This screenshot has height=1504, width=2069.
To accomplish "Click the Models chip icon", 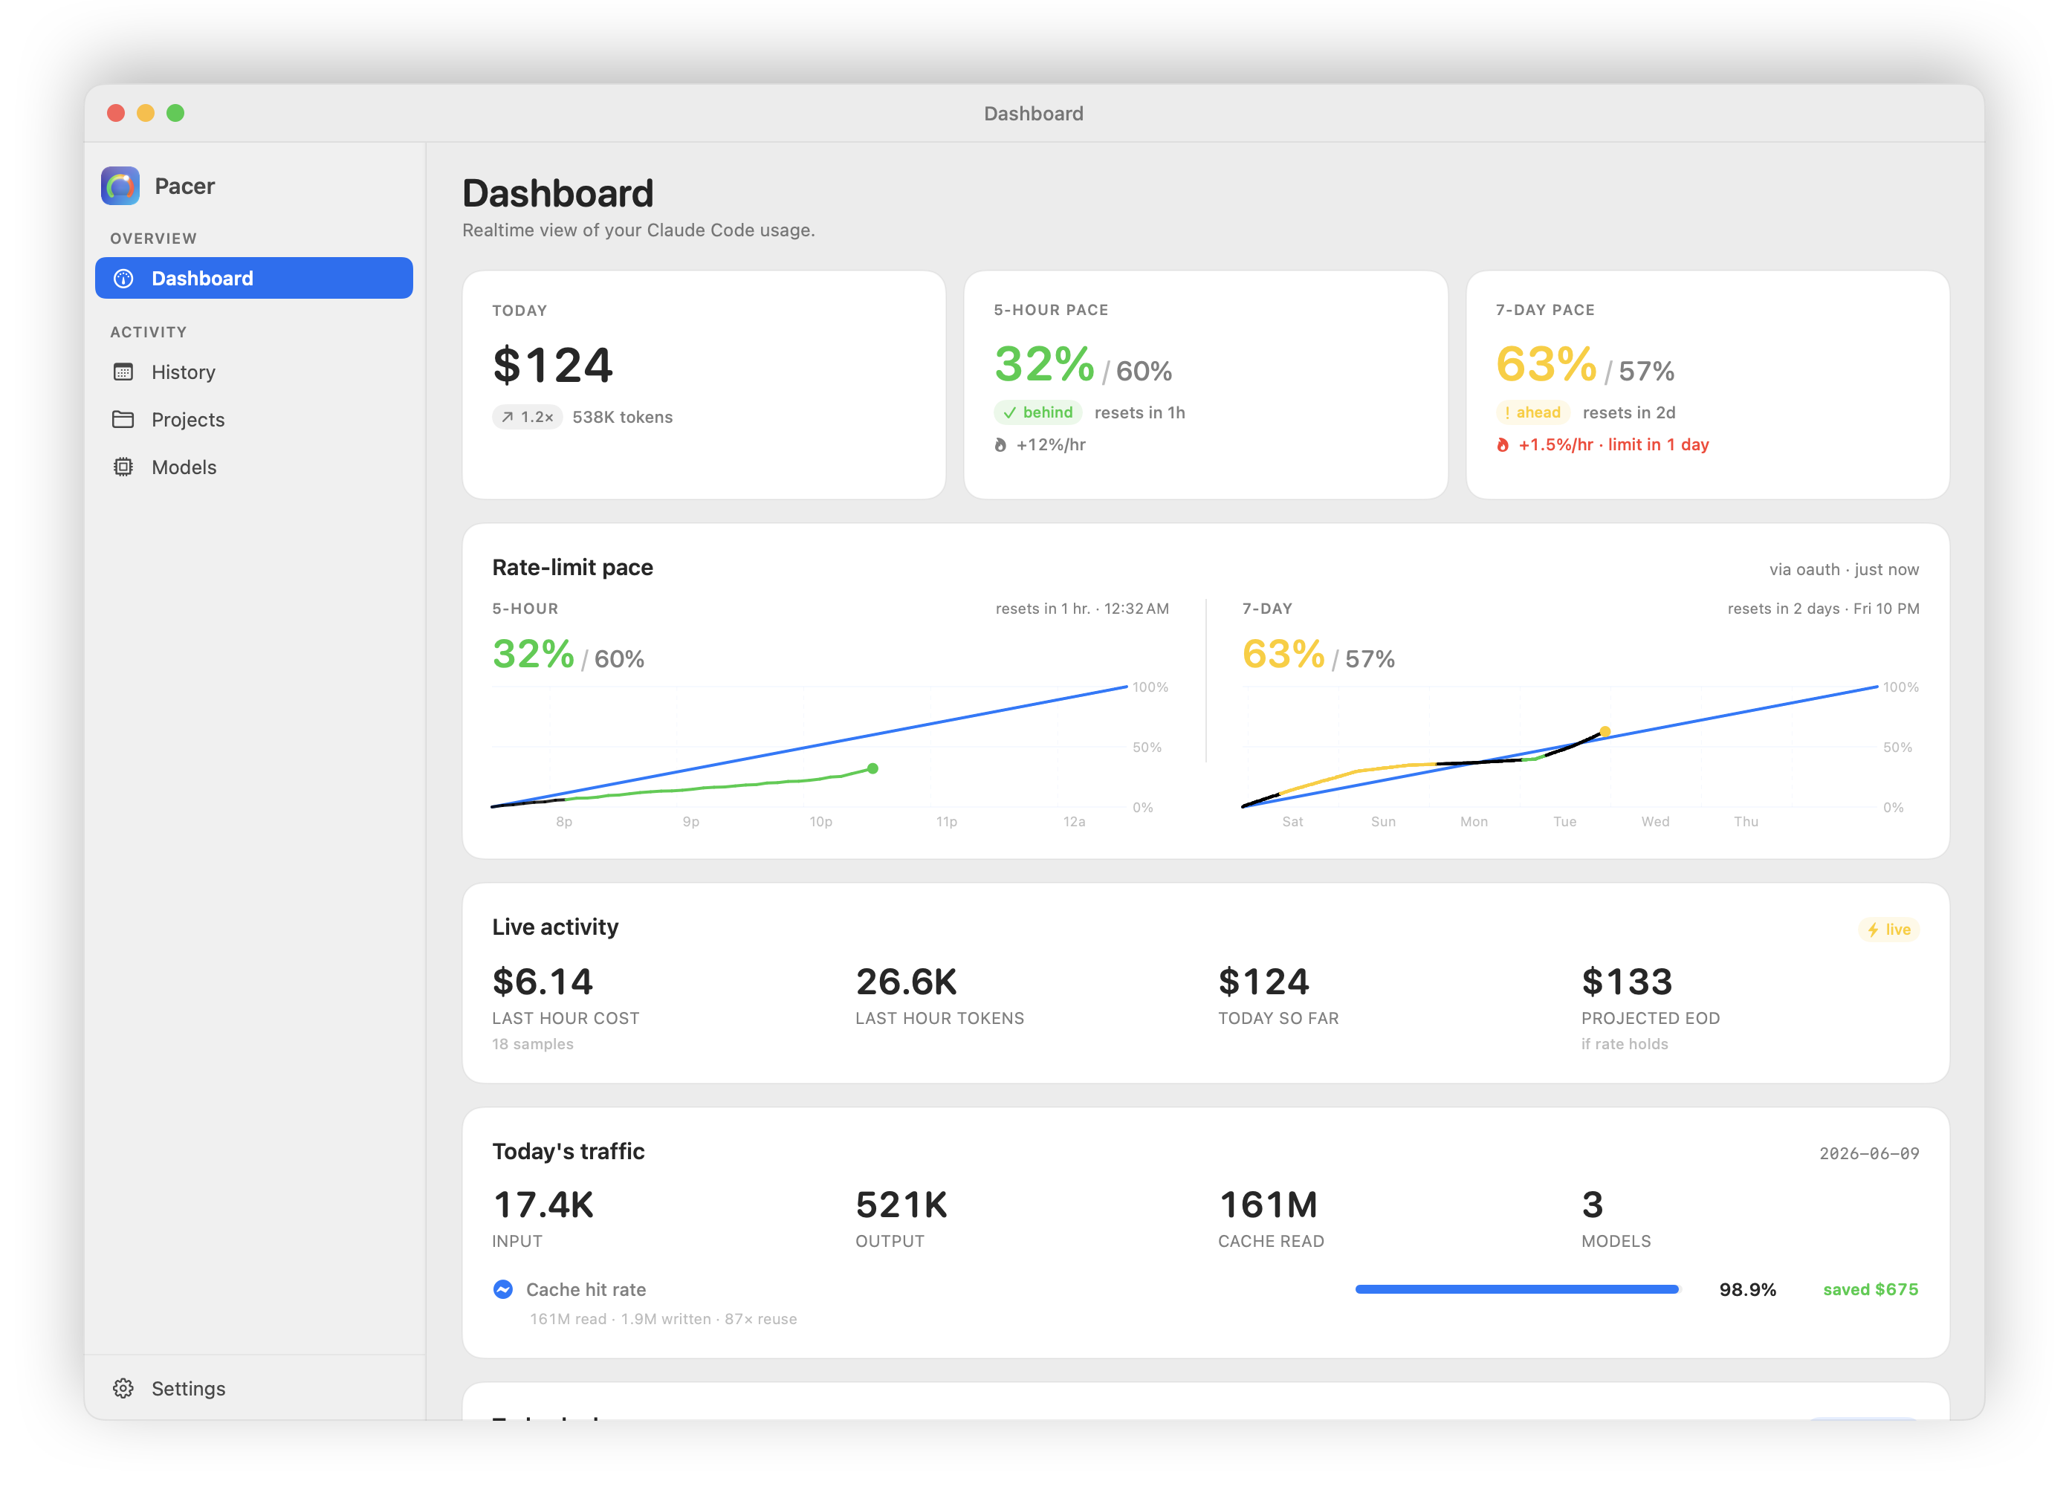I will (123, 467).
